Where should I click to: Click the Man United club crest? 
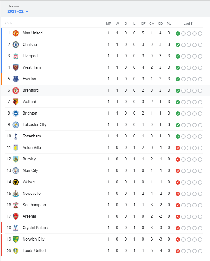coord(16,33)
